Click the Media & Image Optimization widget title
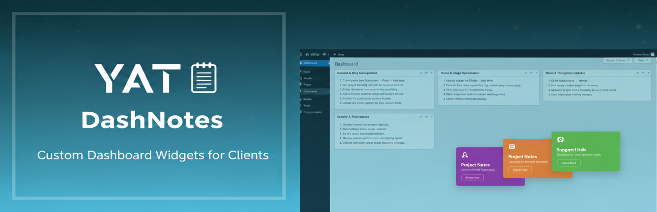Screen dimensions: 657x212 [460, 73]
